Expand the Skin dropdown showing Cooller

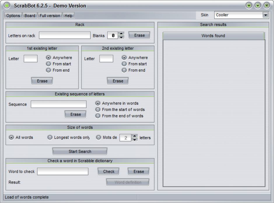click(x=266, y=15)
